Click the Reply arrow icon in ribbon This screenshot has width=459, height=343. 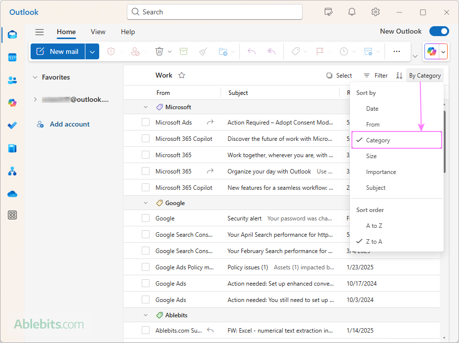252,51
